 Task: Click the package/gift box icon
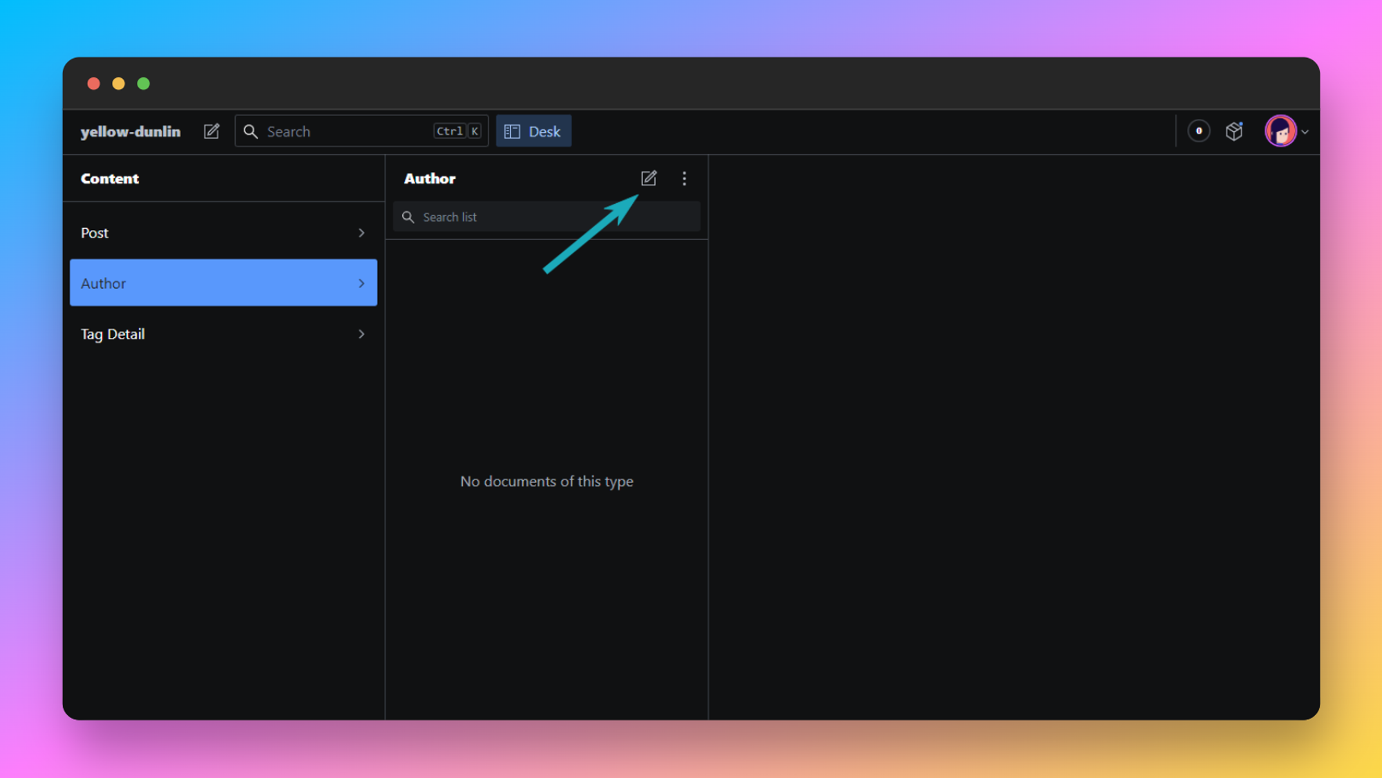(x=1235, y=131)
